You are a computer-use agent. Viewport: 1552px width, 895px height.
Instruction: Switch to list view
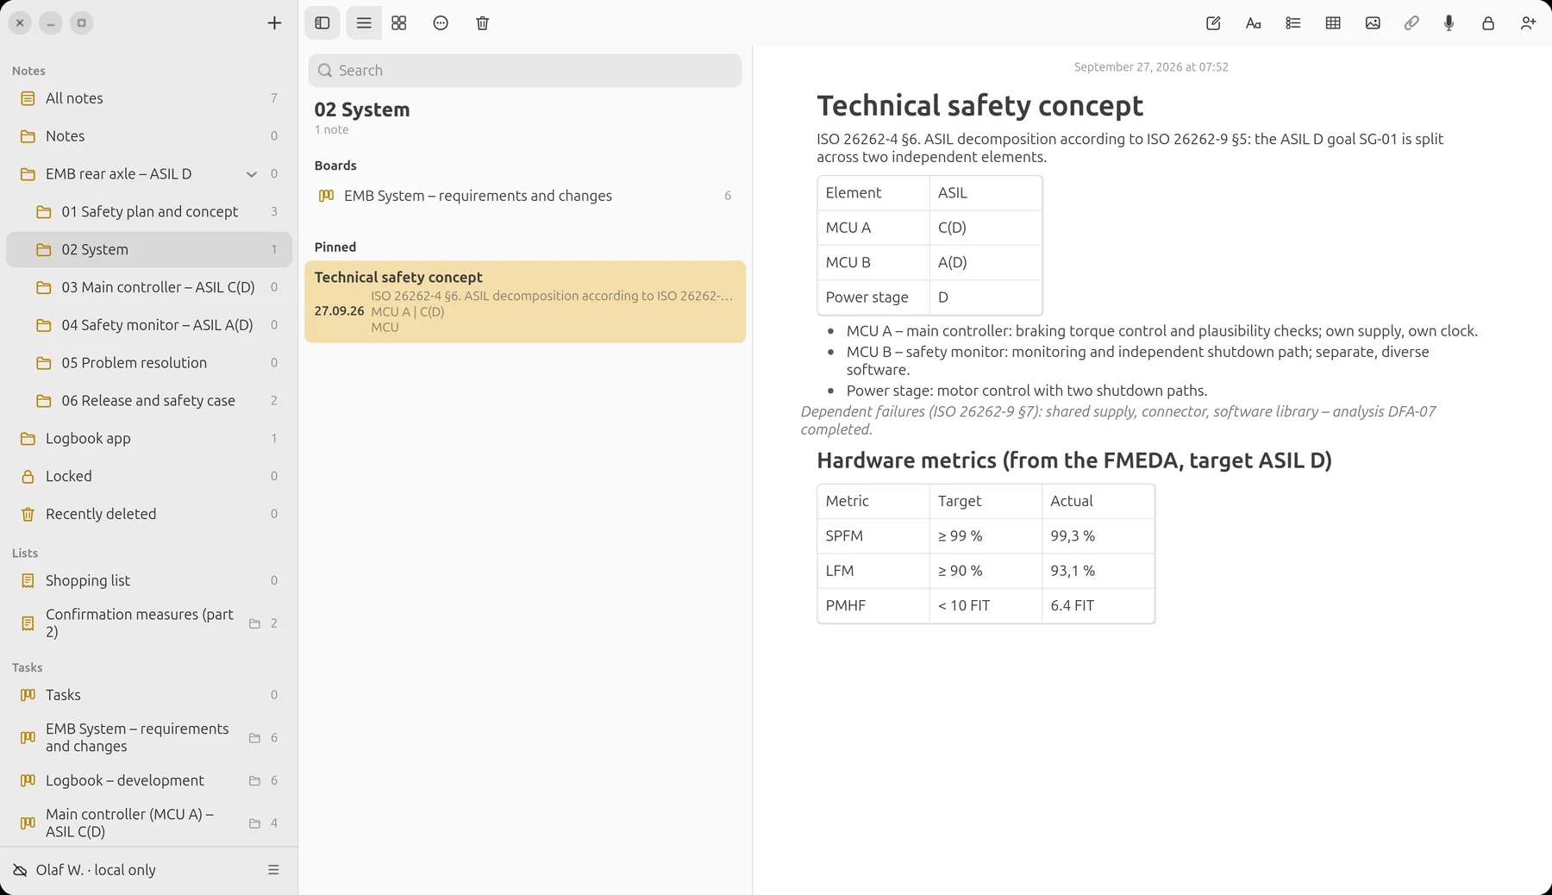pyautogui.click(x=364, y=23)
